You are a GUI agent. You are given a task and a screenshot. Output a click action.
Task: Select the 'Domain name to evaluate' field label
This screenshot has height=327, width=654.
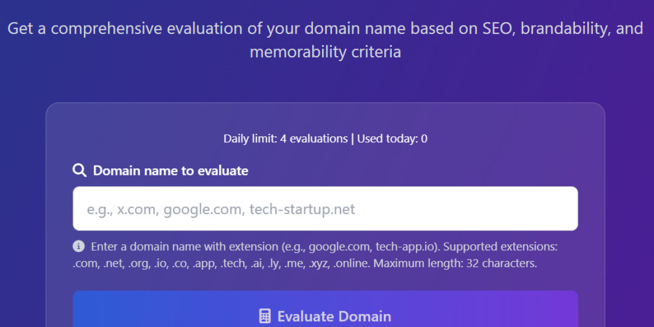(171, 170)
